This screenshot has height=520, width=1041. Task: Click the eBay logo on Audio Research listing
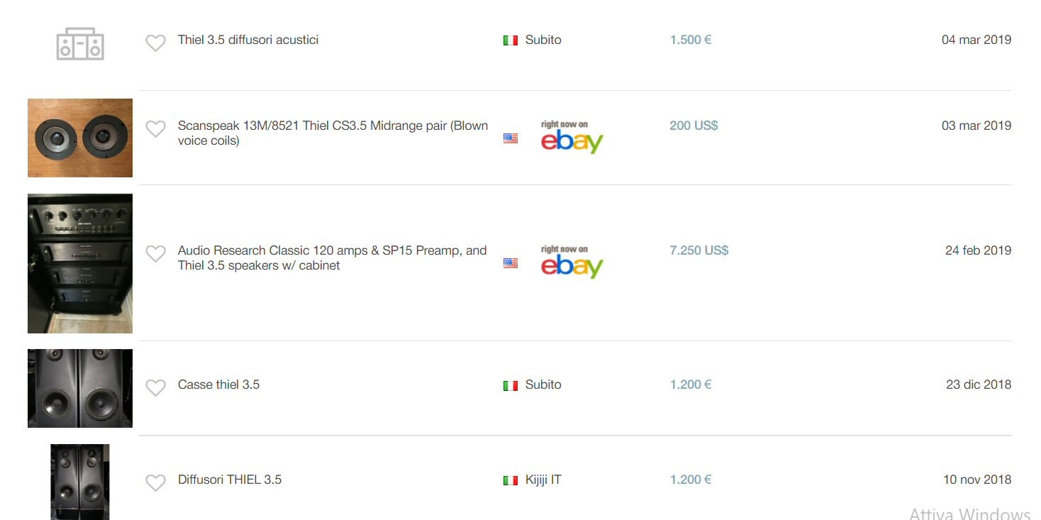point(572,262)
